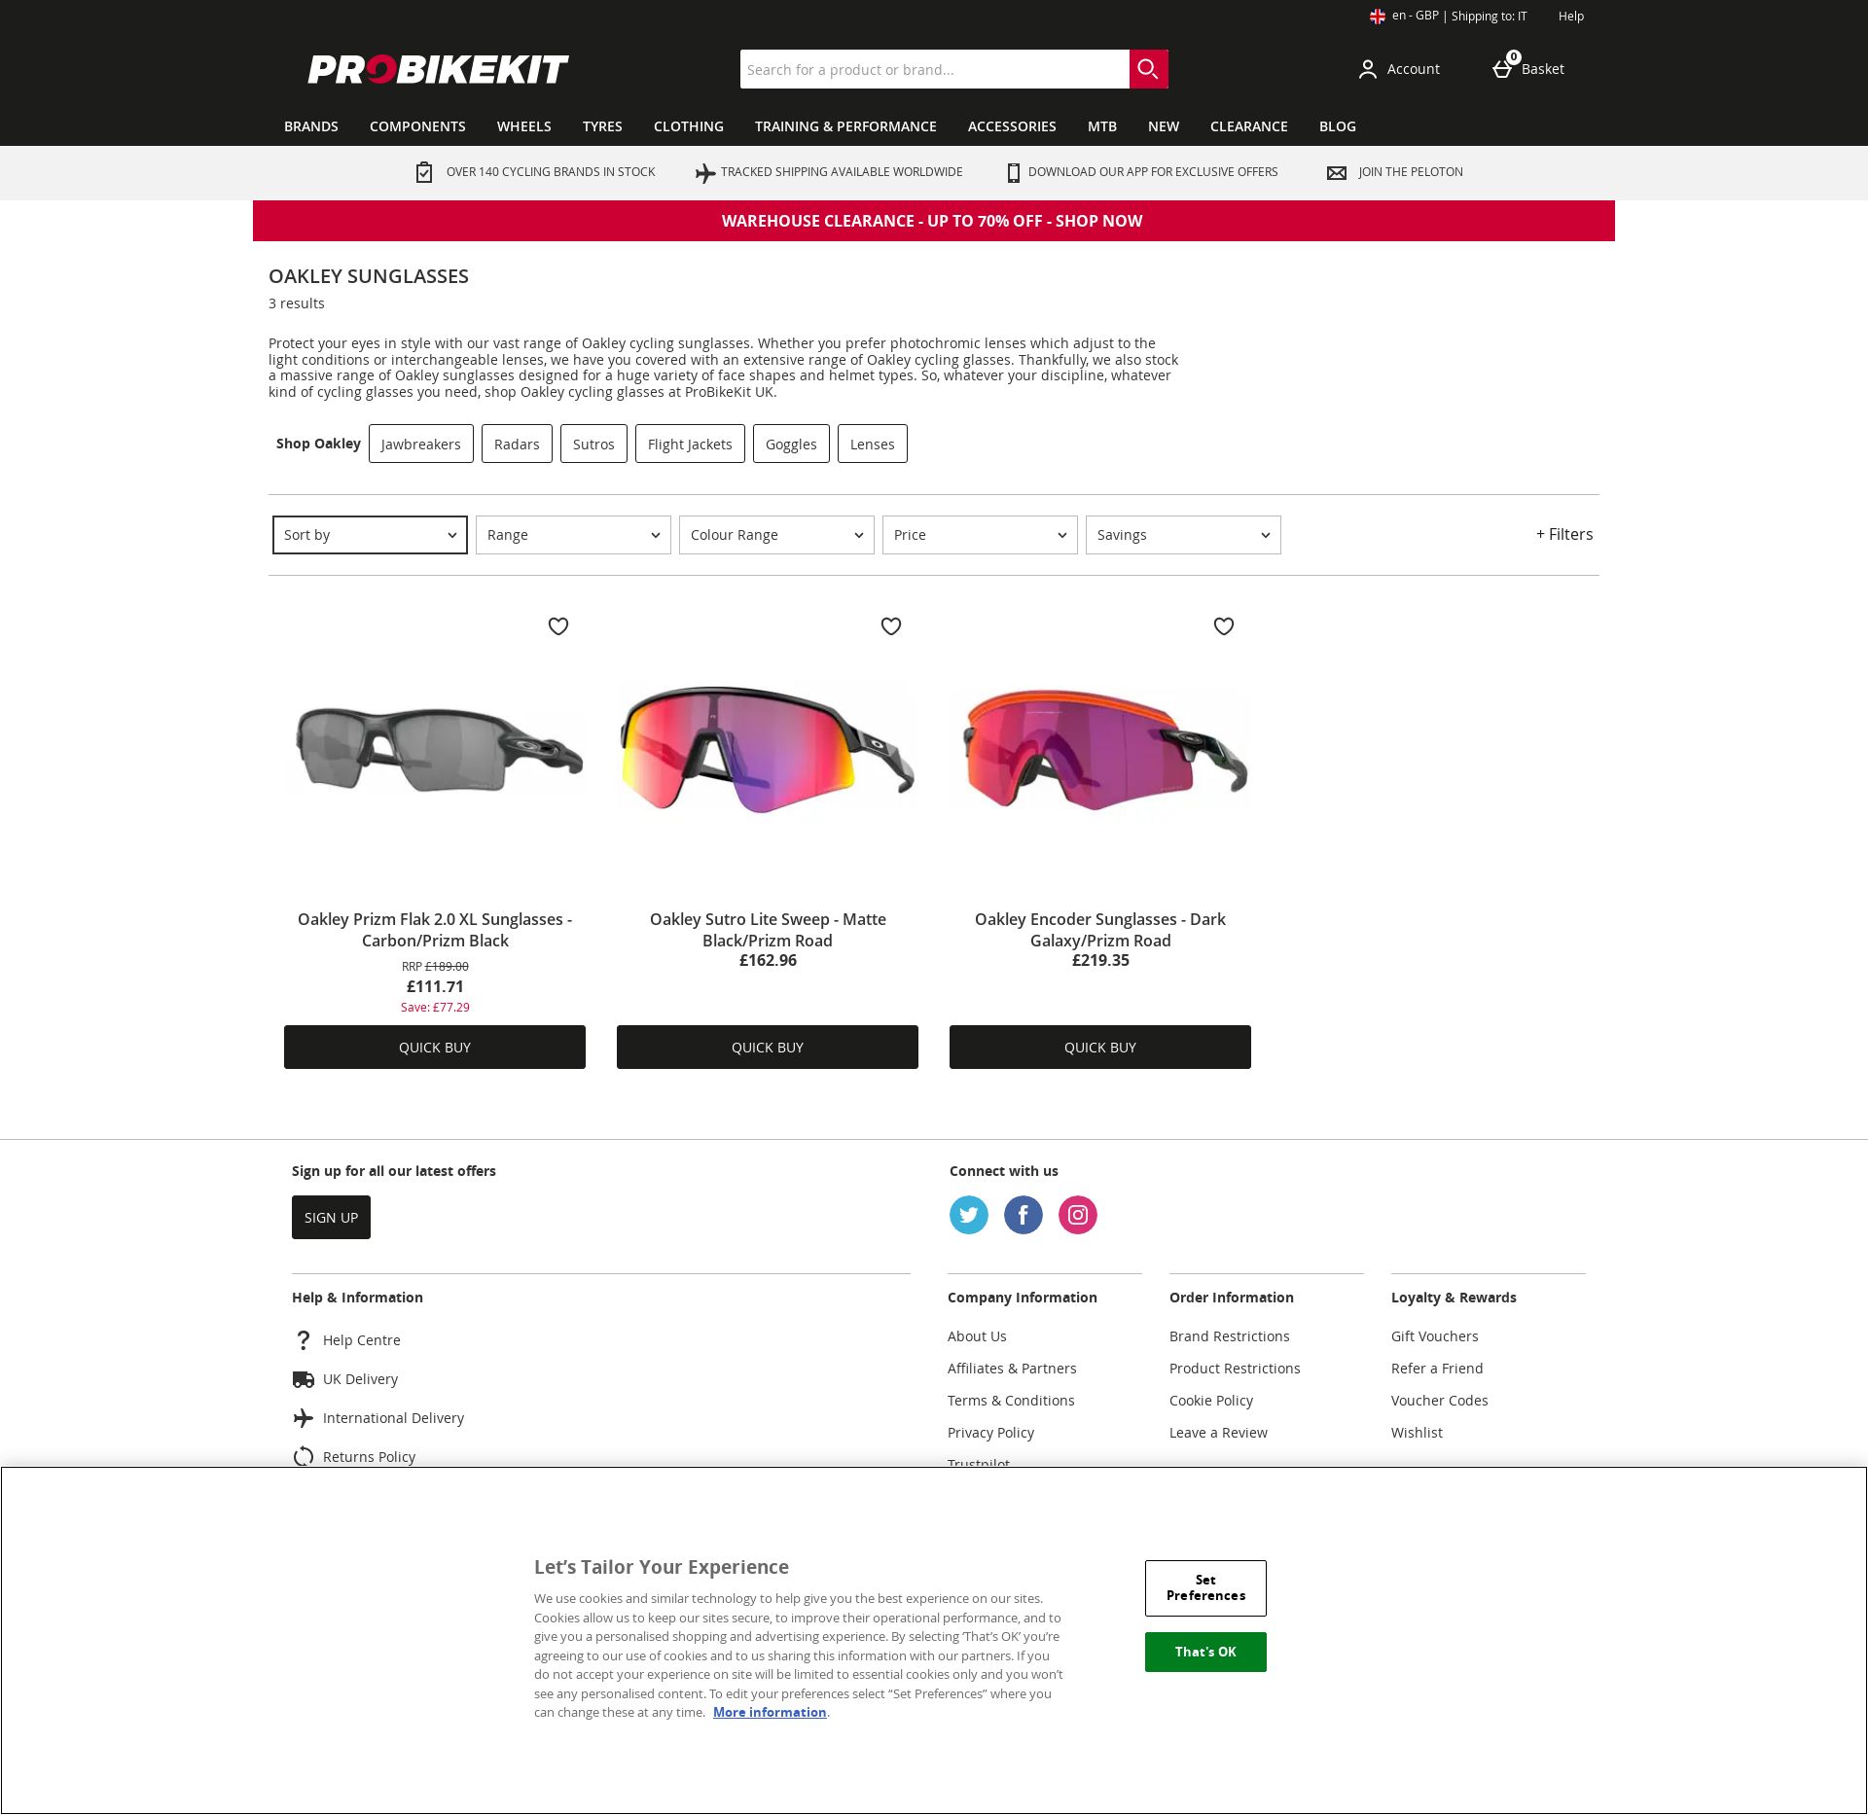Add Oakley Sutro Lite Sweep to wishlist
The height and width of the screenshot is (1815, 1868).
click(891, 626)
